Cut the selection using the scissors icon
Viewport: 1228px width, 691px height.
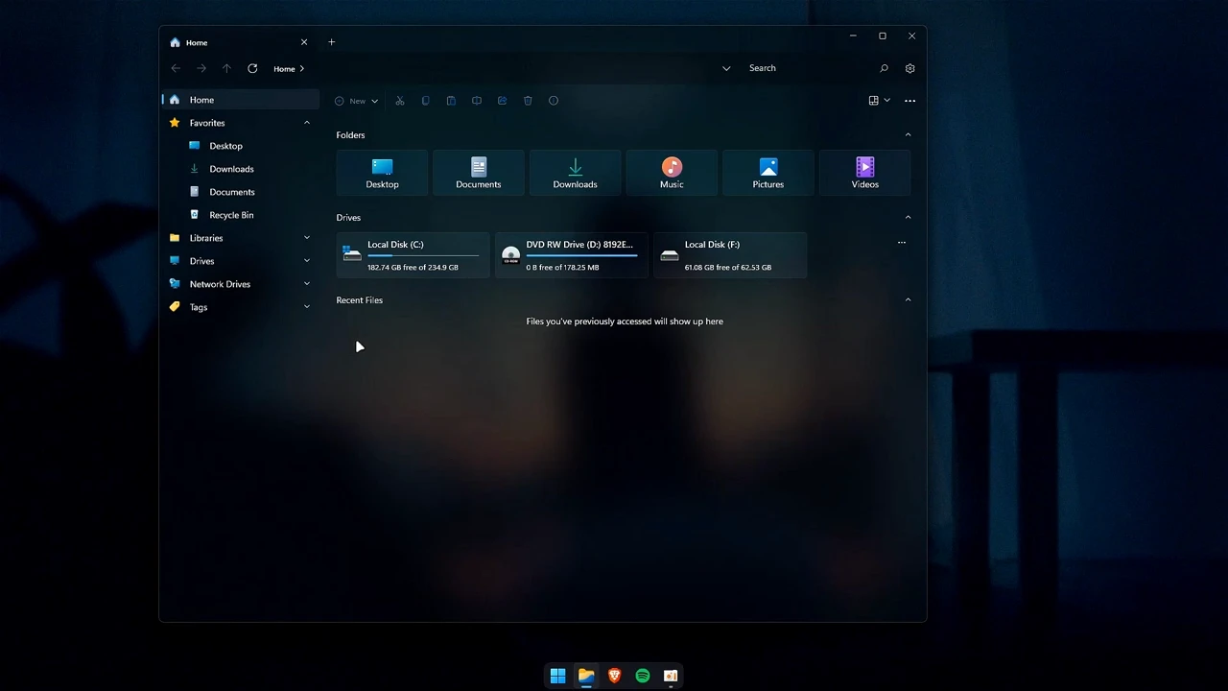[400, 100]
